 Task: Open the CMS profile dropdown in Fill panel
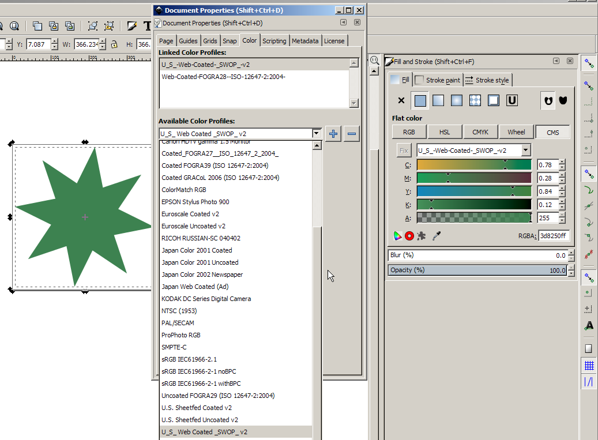[x=525, y=151]
